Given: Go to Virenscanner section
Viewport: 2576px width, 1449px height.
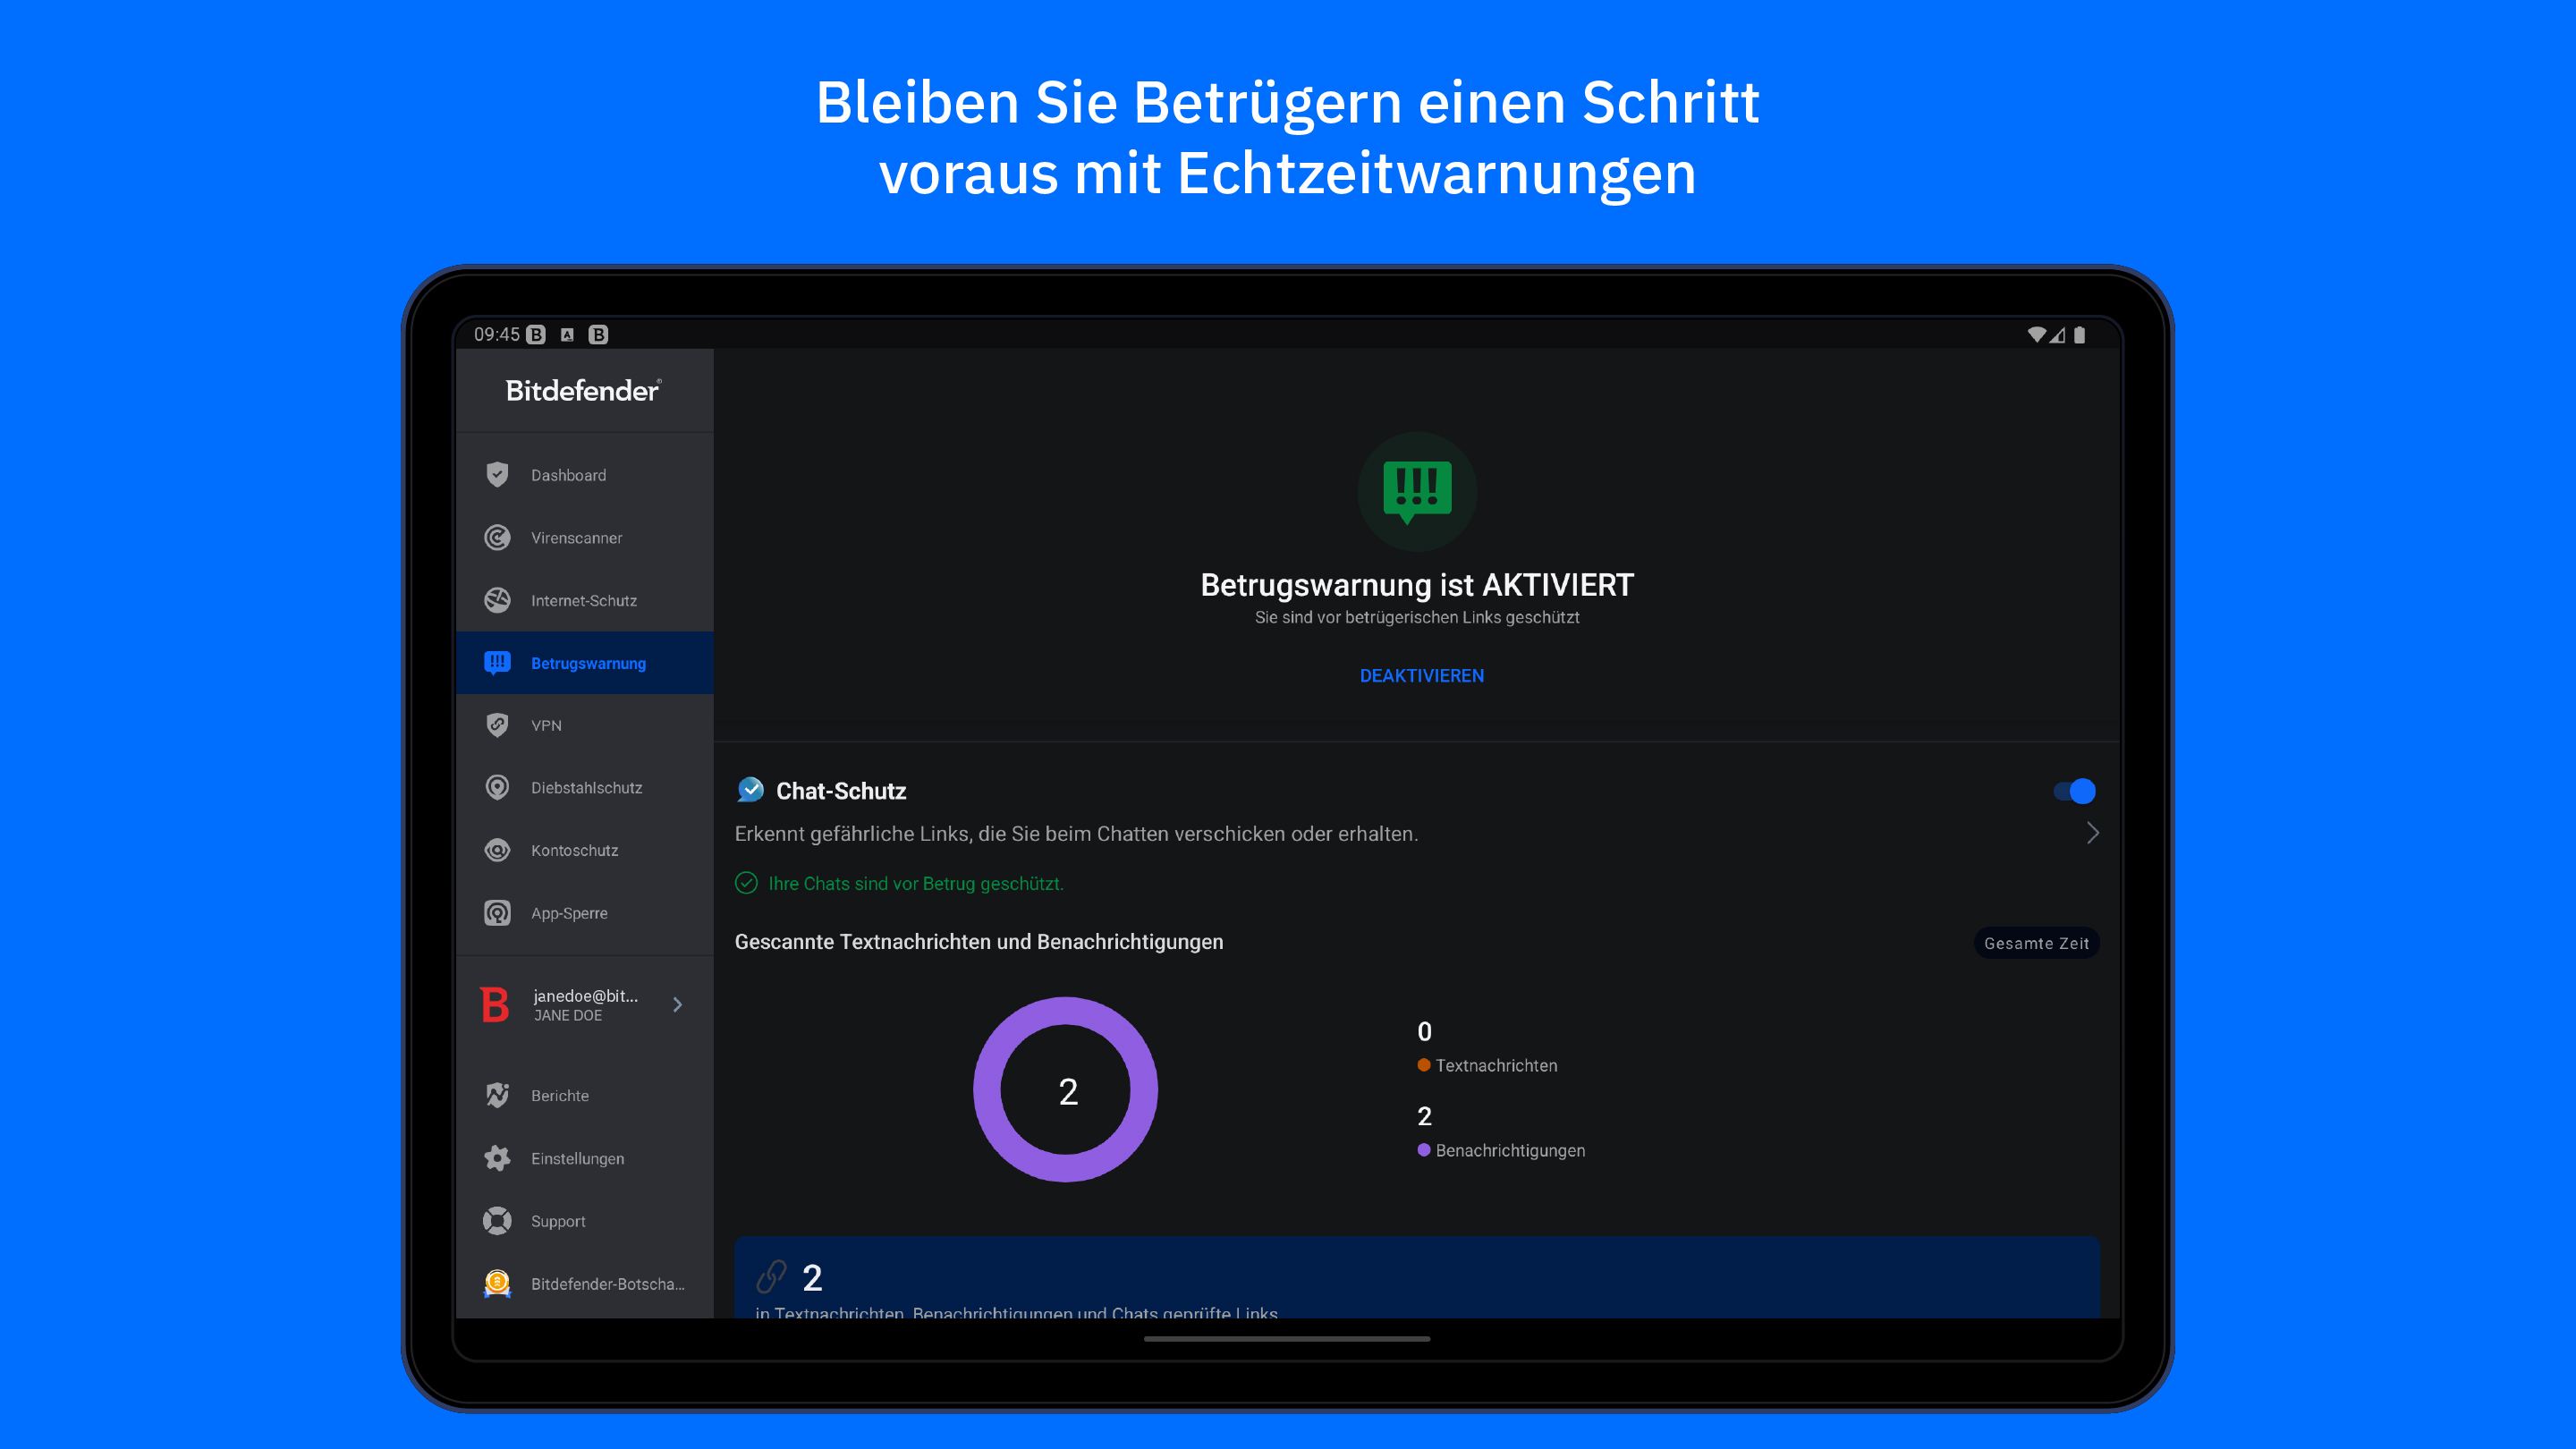Looking at the screenshot, I should click(x=585, y=538).
